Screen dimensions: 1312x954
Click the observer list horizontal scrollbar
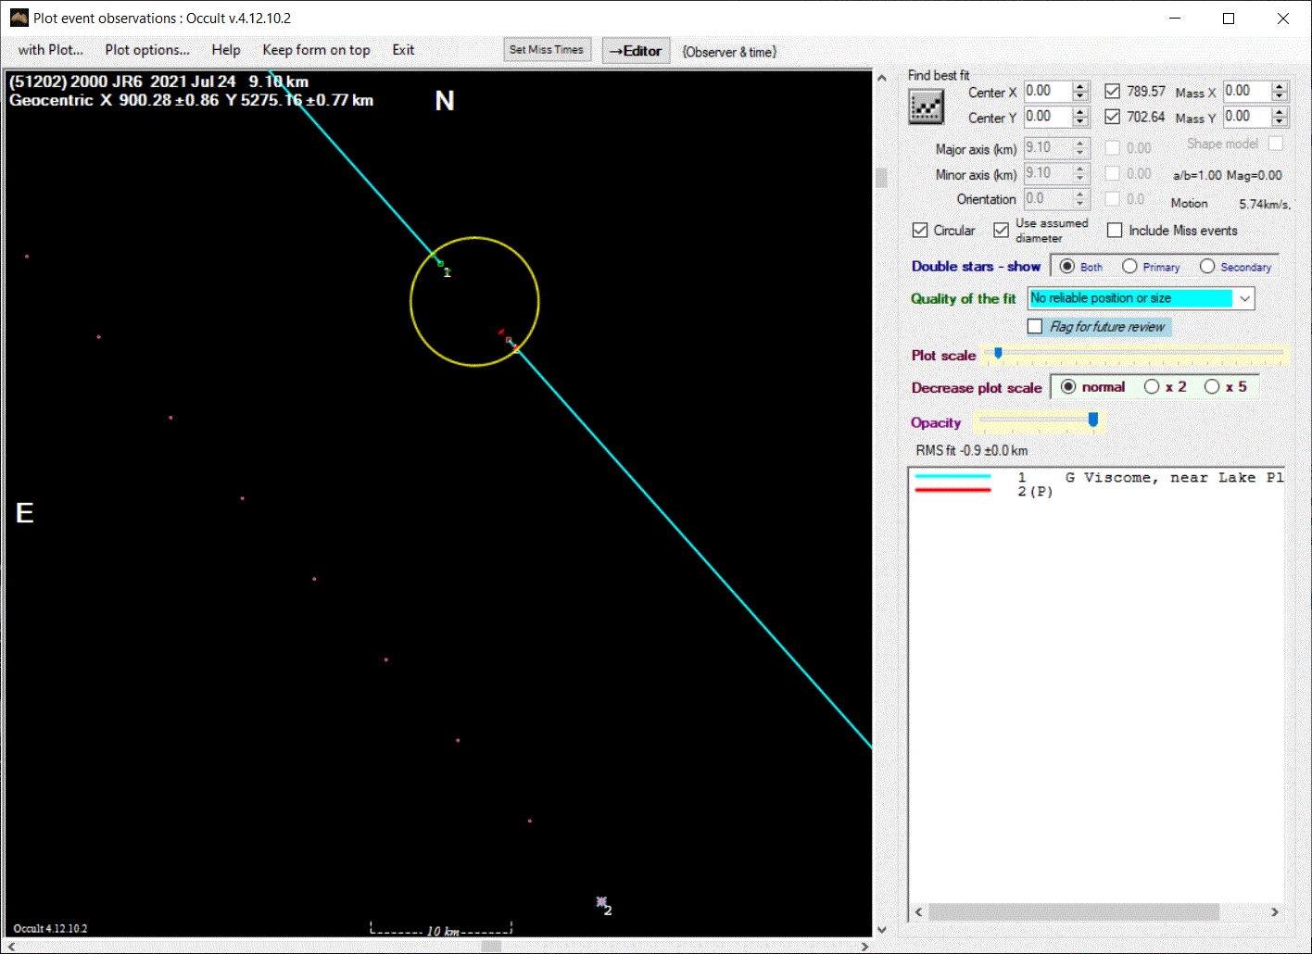point(1074,912)
